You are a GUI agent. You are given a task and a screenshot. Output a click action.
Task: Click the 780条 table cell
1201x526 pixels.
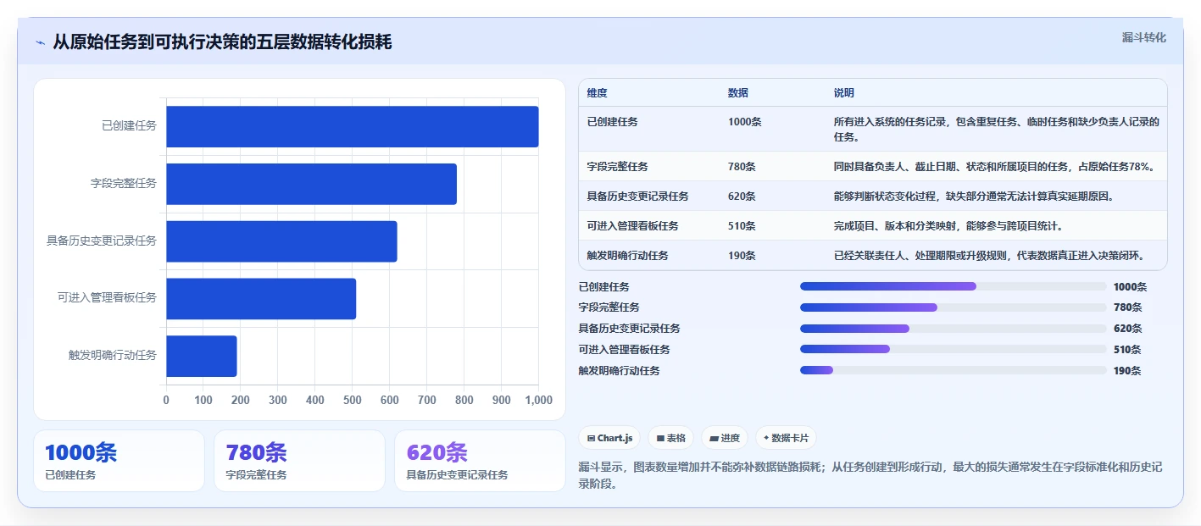click(x=742, y=167)
